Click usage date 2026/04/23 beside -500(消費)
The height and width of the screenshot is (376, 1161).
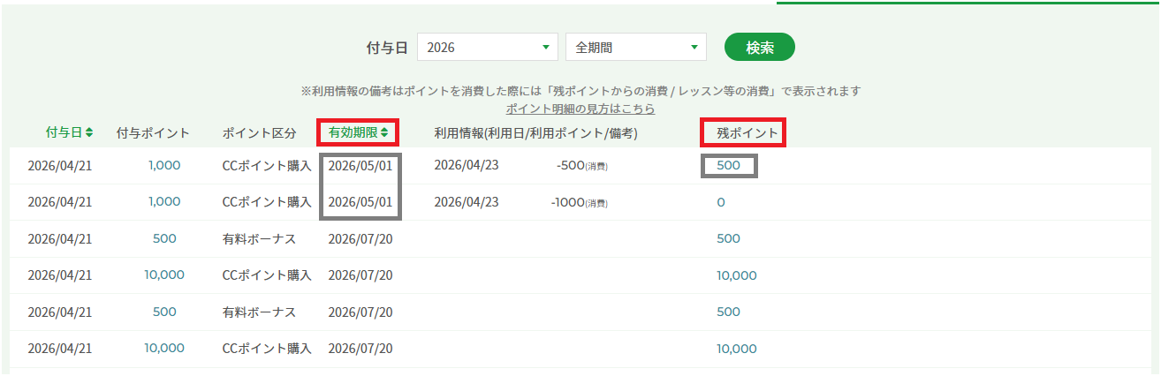point(466,165)
